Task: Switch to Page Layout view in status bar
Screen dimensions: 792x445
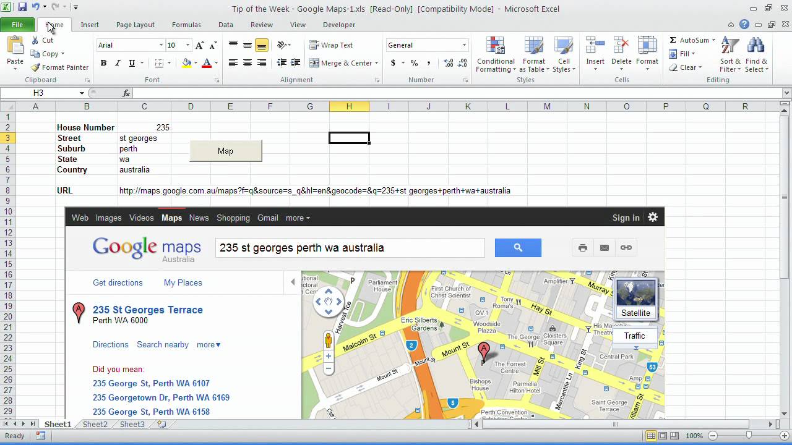Action: (x=663, y=436)
